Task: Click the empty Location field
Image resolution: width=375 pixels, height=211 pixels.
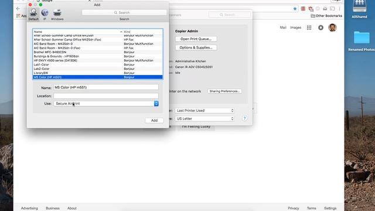Action: click(106, 96)
